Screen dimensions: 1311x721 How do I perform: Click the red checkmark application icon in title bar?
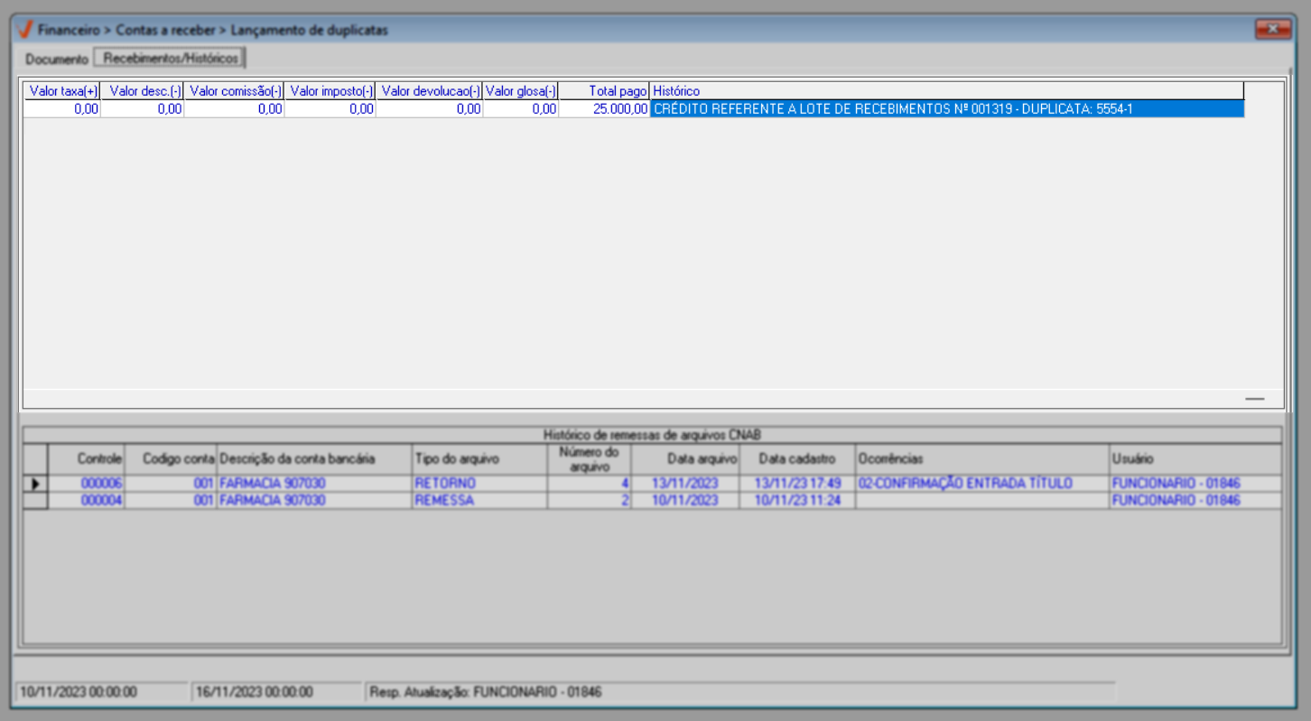tap(24, 30)
